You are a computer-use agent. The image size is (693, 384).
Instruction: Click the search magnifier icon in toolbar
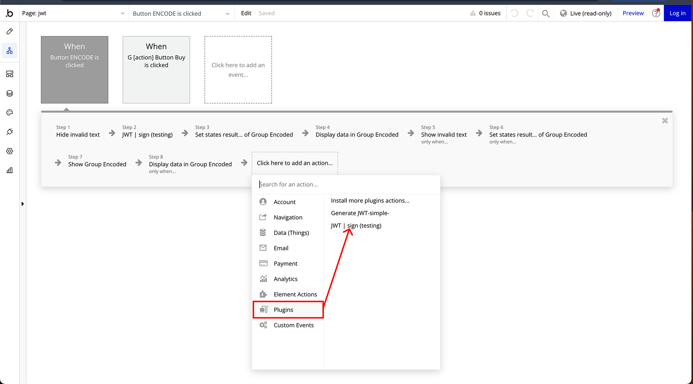click(545, 13)
